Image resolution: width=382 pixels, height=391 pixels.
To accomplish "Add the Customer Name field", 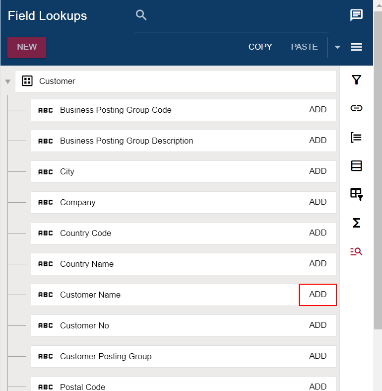I will click(x=318, y=295).
